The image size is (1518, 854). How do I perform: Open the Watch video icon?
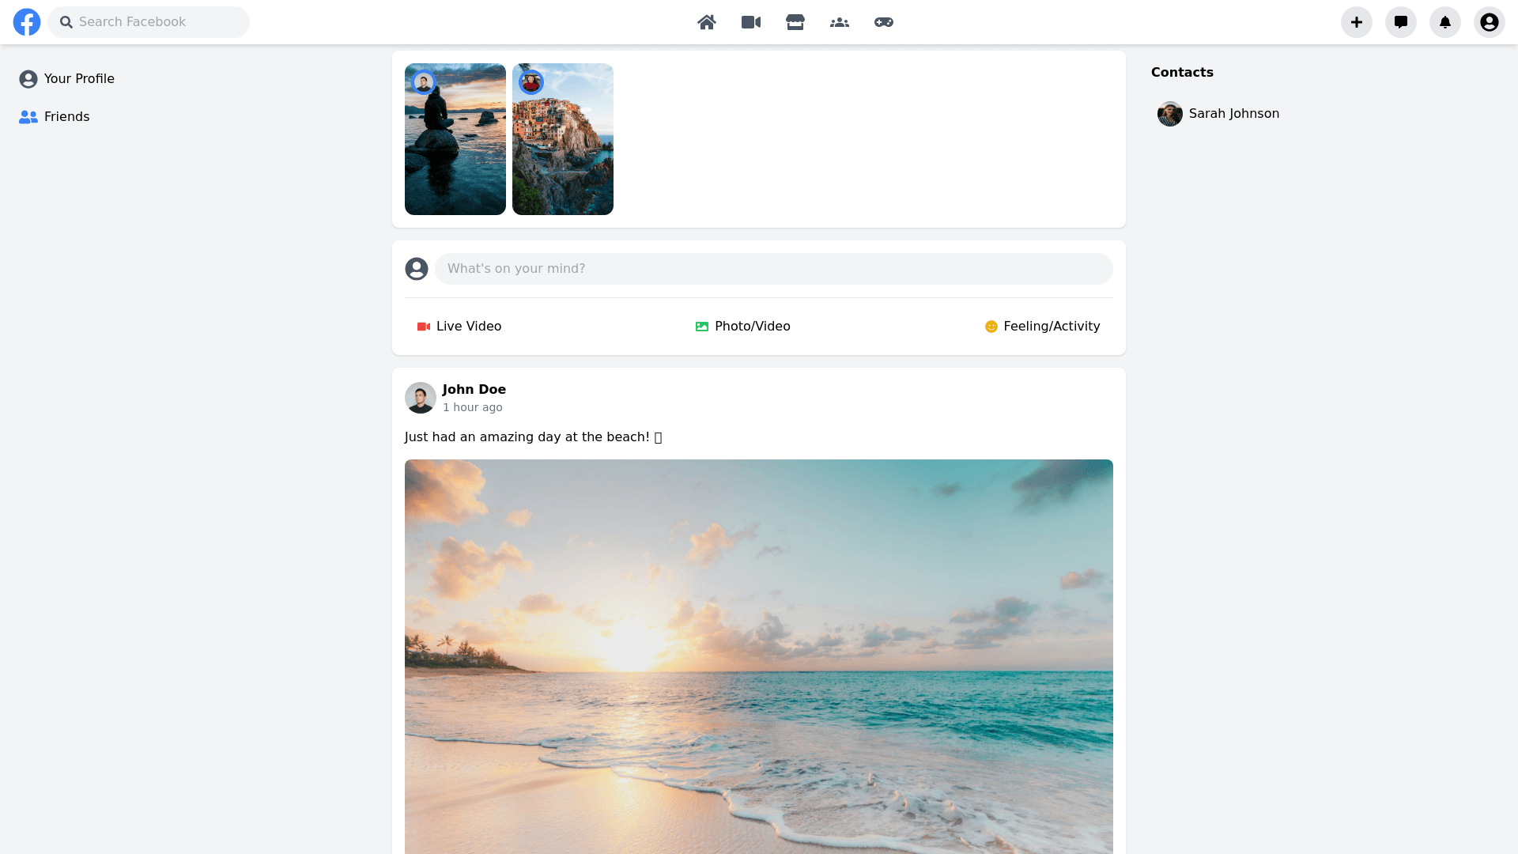point(751,22)
